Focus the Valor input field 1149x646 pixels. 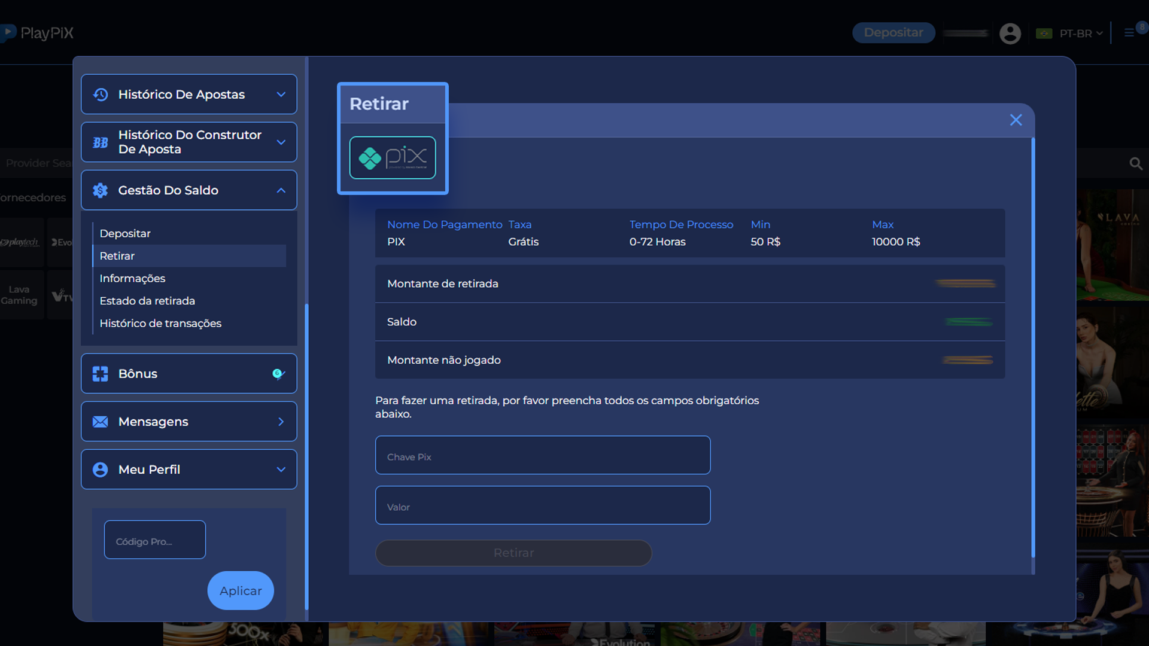[x=543, y=505]
